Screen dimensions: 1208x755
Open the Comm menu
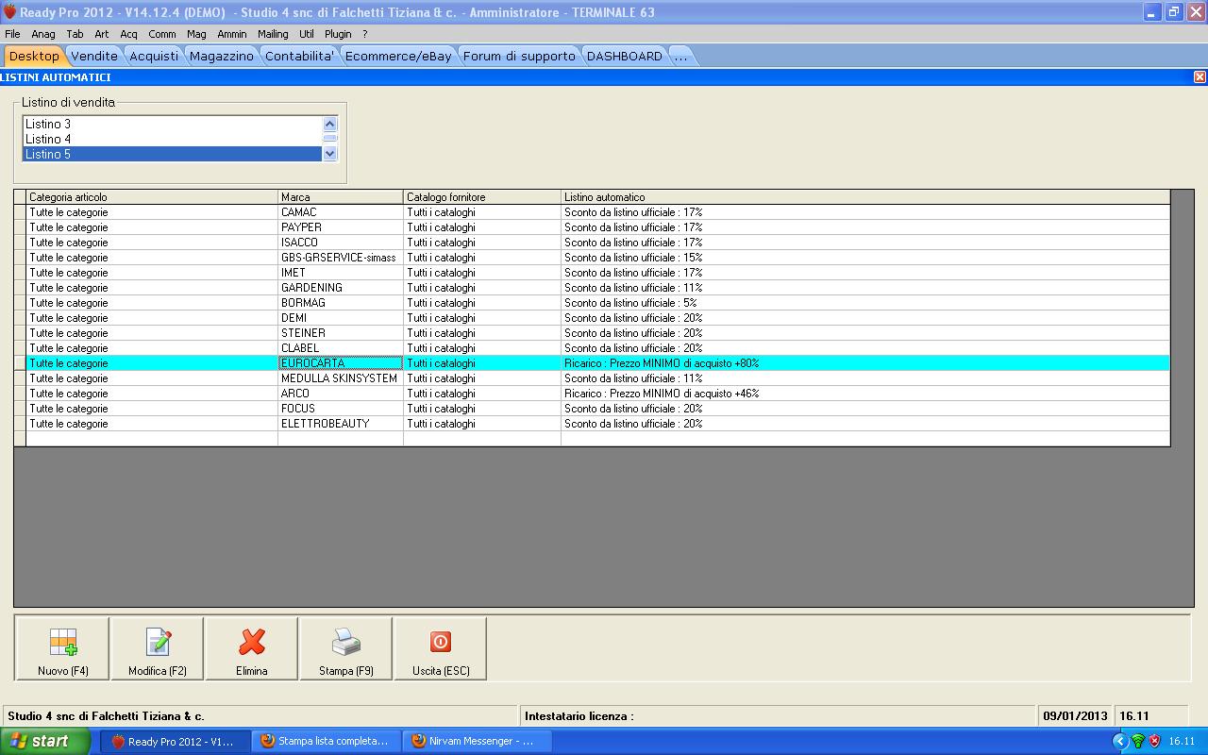tap(162, 34)
